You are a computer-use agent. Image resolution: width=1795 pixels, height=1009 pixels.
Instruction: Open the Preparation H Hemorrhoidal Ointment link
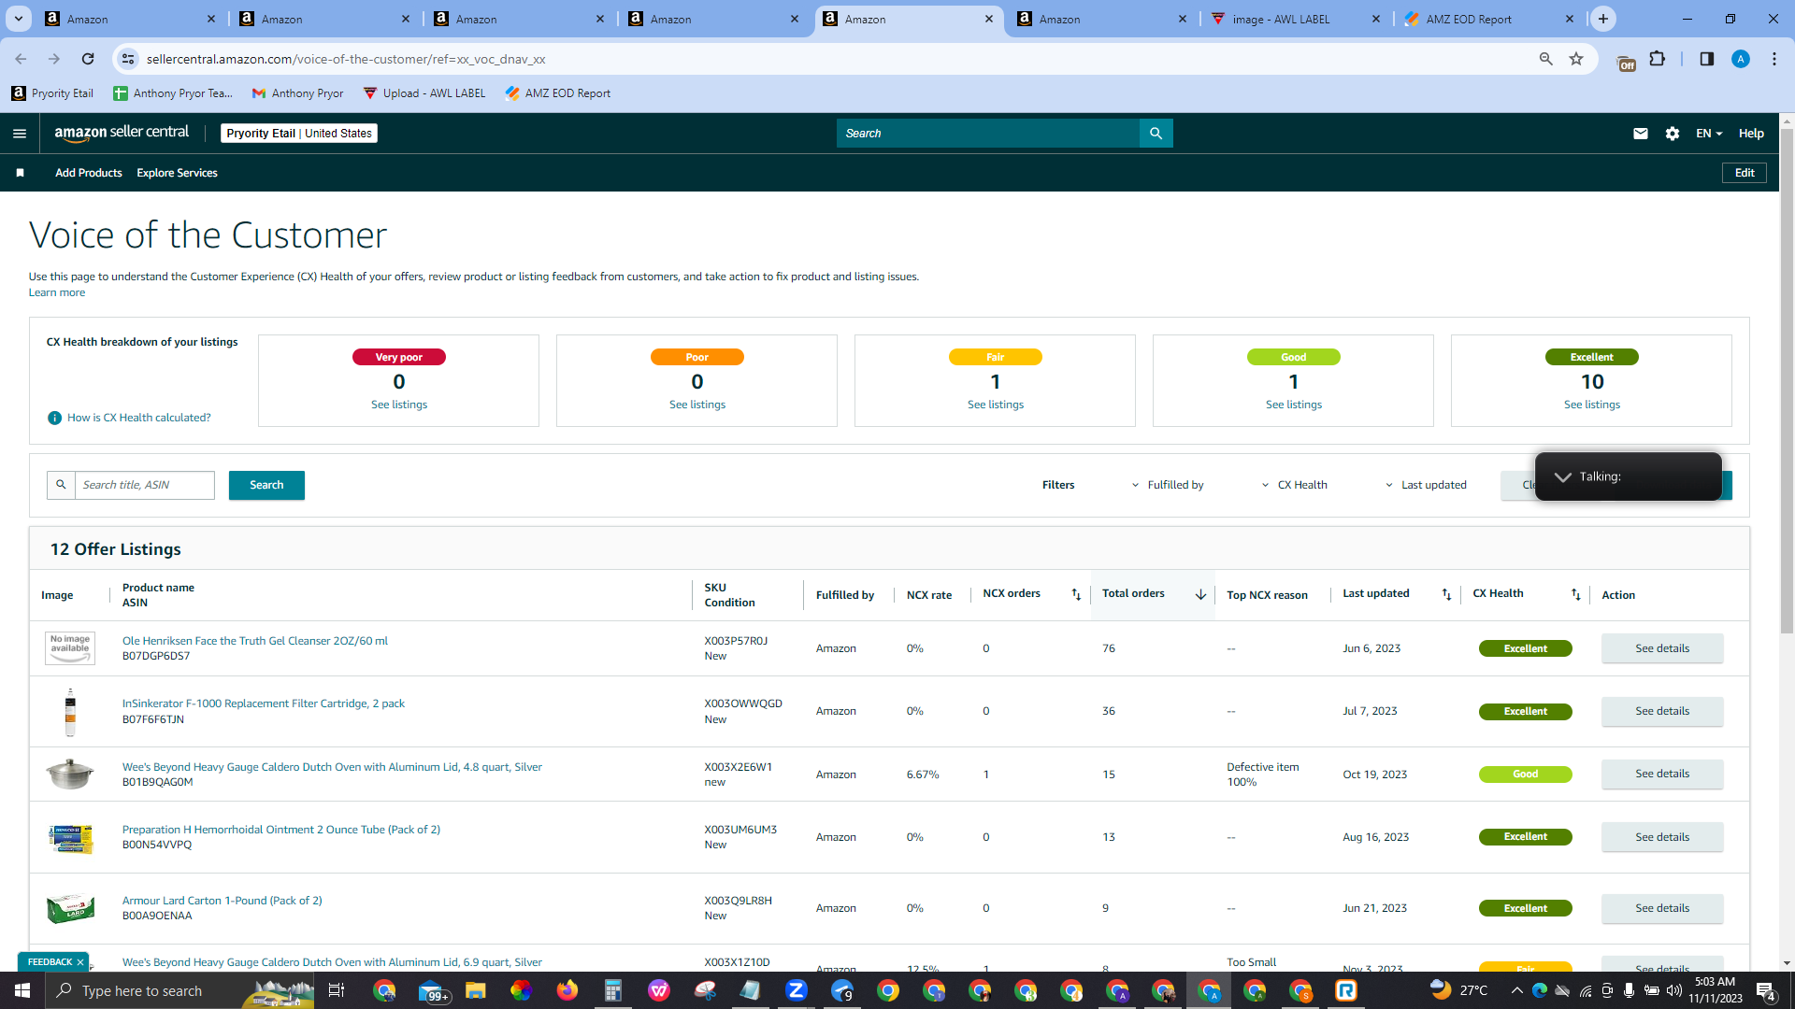281,830
